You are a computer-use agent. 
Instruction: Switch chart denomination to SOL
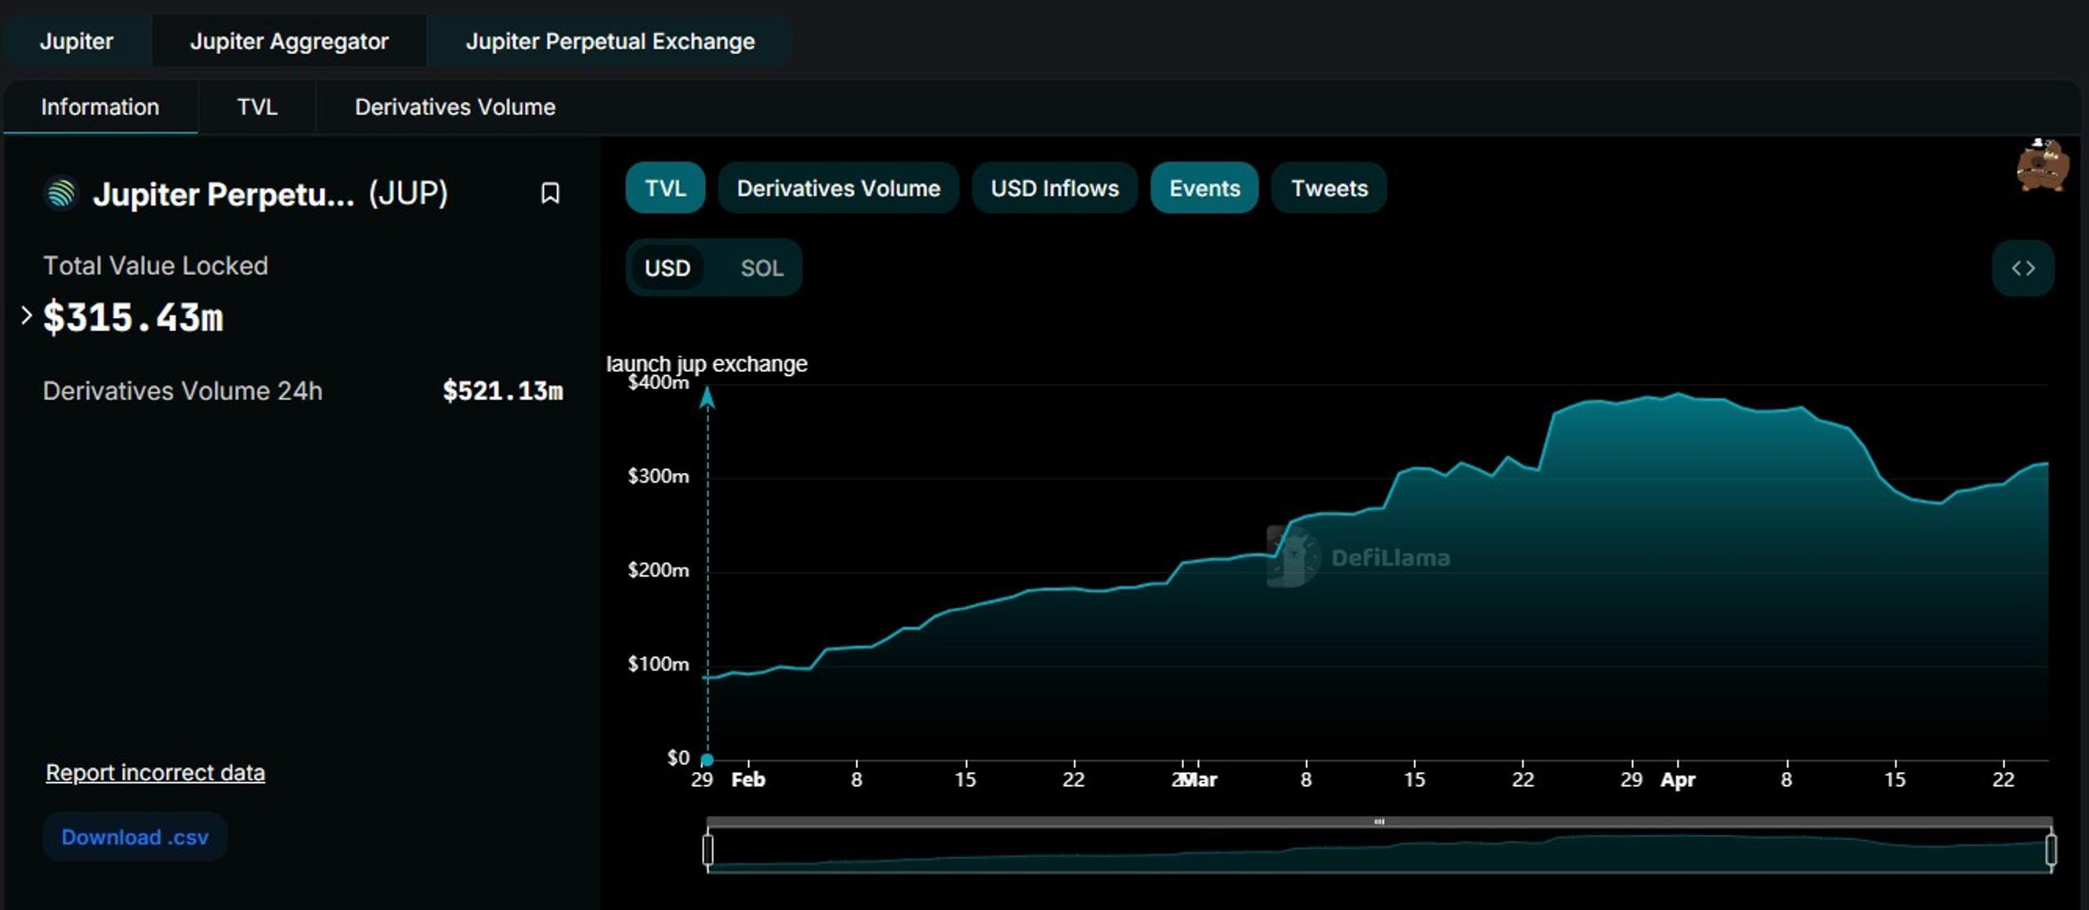[762, 268]
